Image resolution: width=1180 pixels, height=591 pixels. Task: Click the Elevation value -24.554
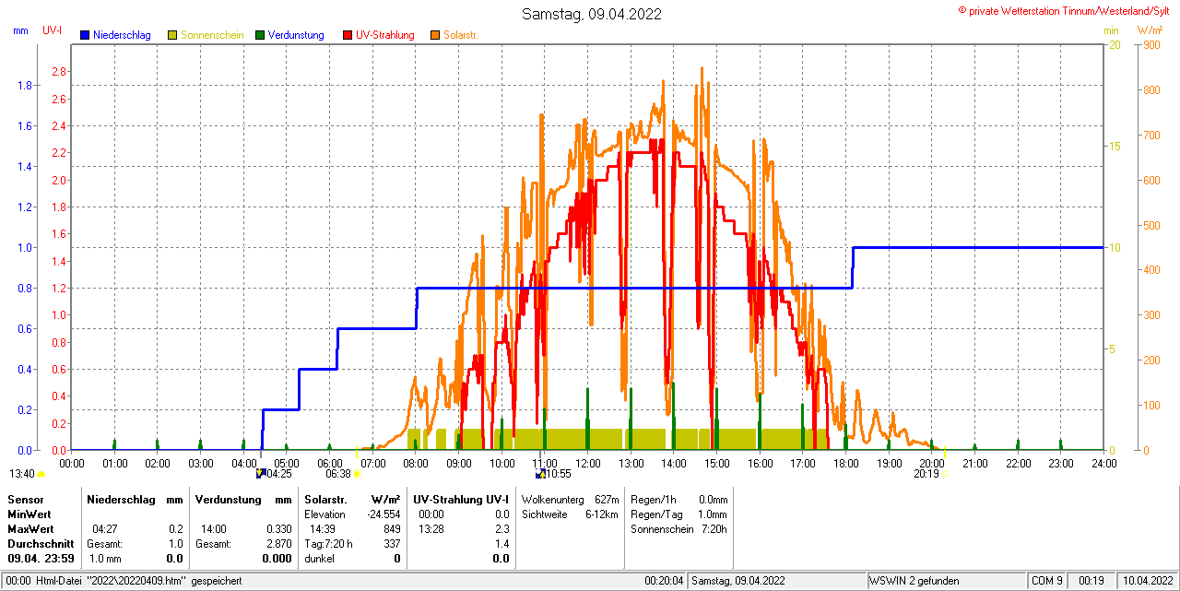pyautogui.click(x=383, y=514)
